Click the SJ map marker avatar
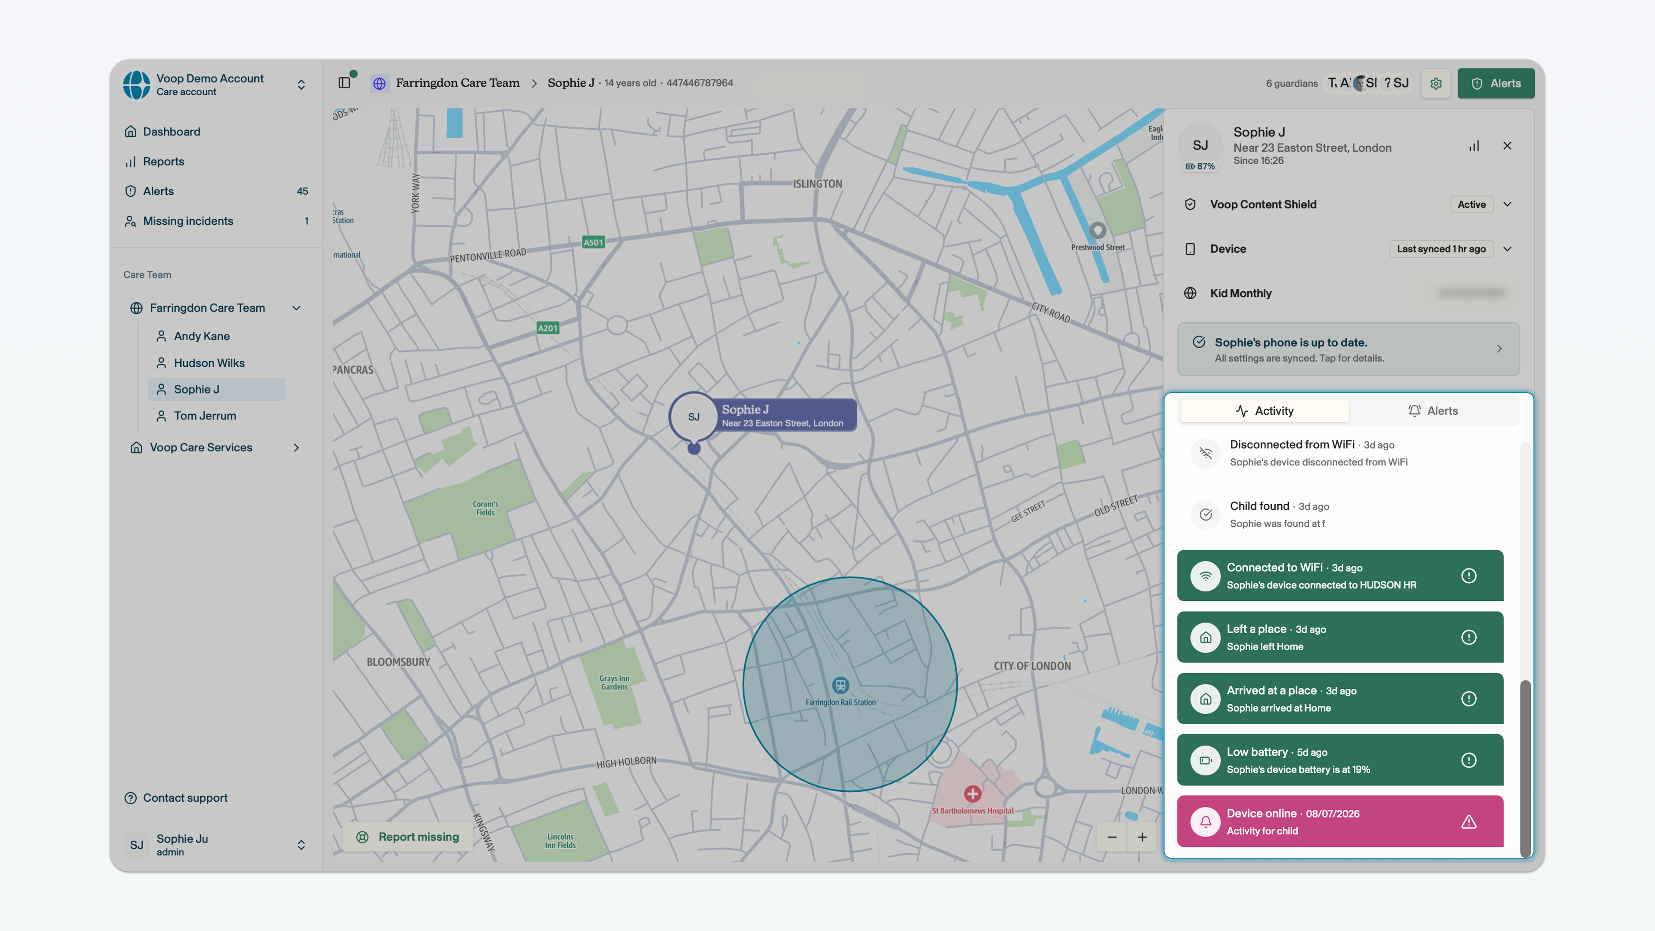1655x931 pixels. coord(694,416)
